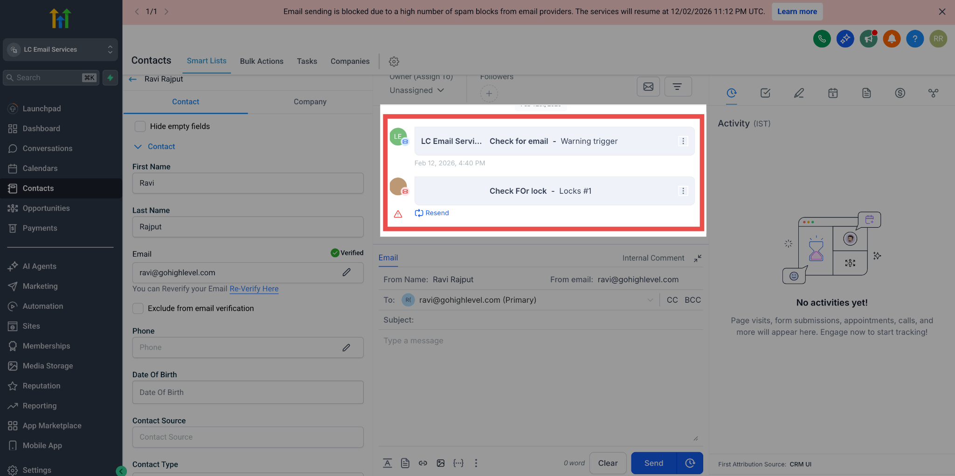This screenshot has width=955, height=476.
Task: Enable Exclude from email verification checkbox
Action: 138,308
